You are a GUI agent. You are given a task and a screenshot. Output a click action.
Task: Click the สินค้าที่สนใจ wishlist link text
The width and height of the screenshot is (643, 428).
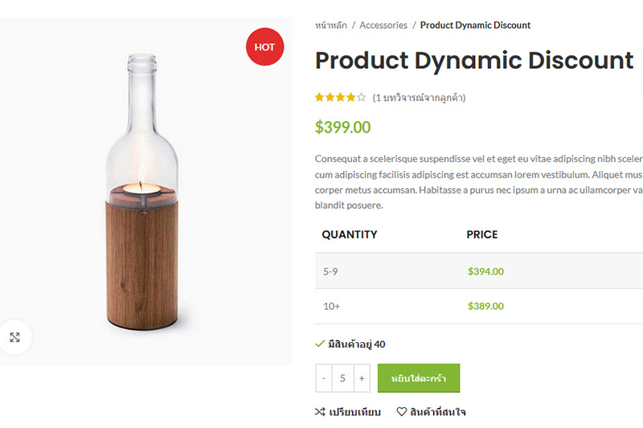438,412
